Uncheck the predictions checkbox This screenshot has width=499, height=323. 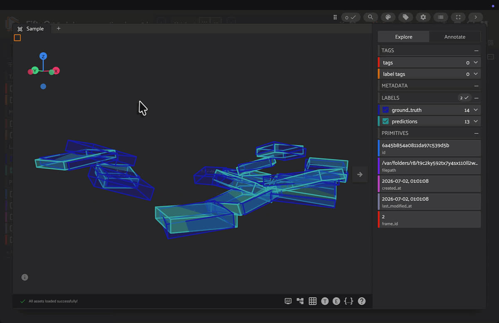[385, 122]
